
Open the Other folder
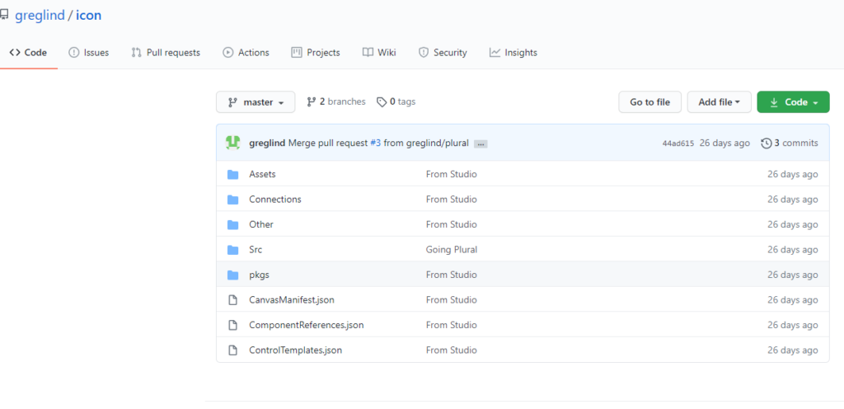click(261, 224)
